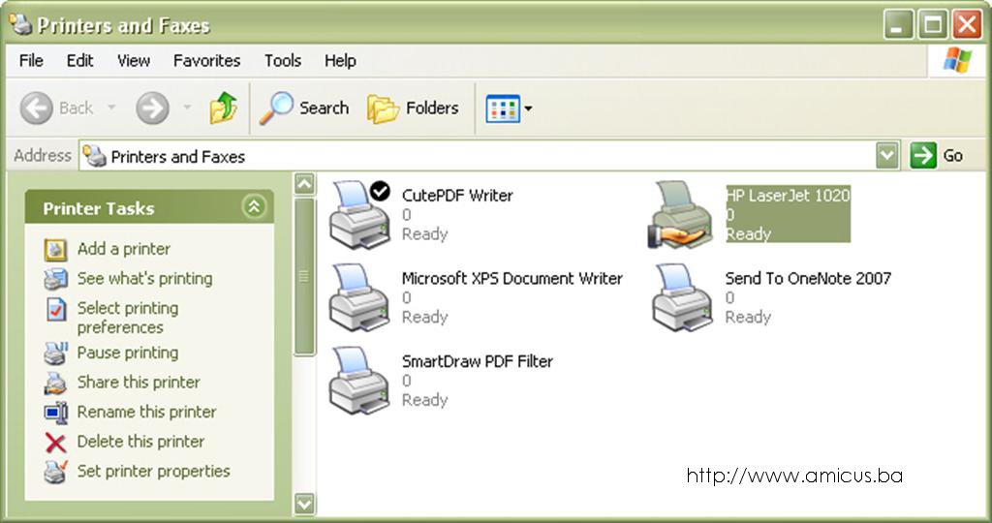
Task: Select the CutePDF Writer printer icon
Action: (360, 214)
